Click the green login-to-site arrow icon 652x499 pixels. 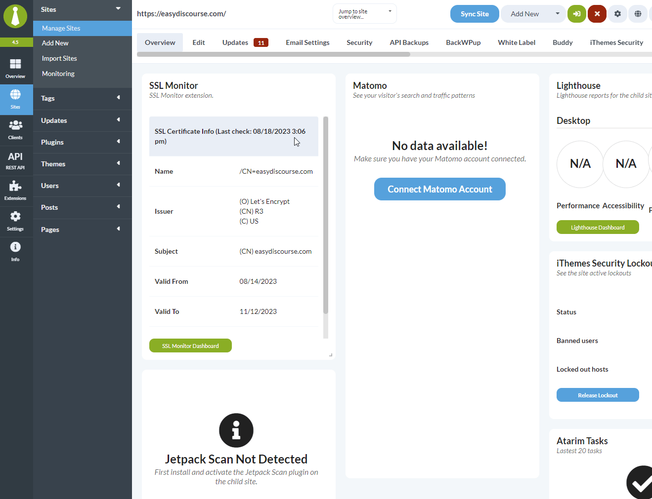coord(577,14)
